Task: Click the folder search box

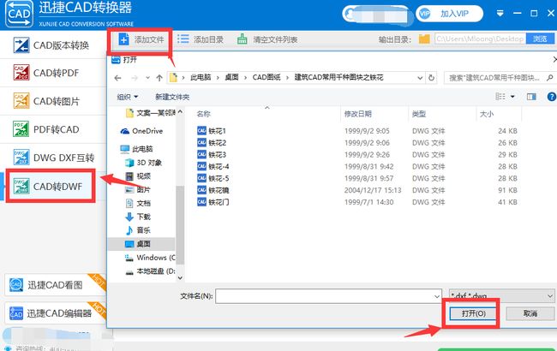Action: (500, 78)
